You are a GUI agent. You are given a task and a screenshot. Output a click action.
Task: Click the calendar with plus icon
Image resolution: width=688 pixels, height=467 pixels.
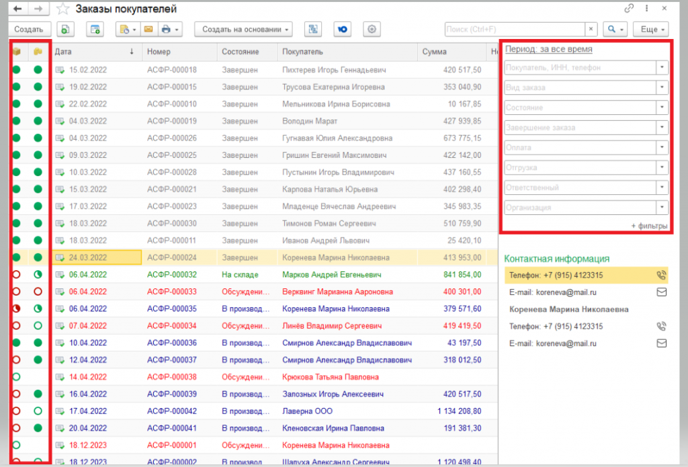pos(95,30)
